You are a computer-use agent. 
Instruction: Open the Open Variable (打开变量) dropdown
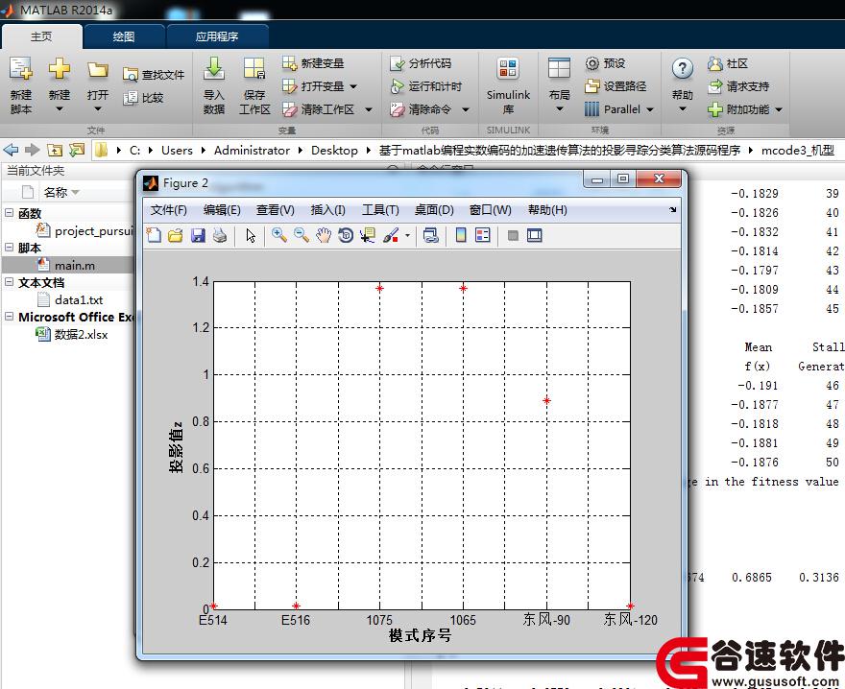pos(353,86)
